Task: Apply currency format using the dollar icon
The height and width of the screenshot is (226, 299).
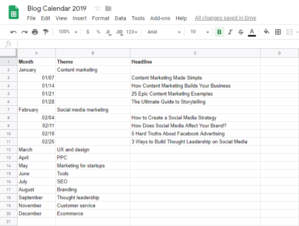Action: pyautogui.click(x=87, y=32)
